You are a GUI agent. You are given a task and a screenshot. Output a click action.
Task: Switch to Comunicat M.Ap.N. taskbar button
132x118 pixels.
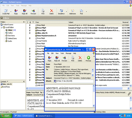point(45,116)
